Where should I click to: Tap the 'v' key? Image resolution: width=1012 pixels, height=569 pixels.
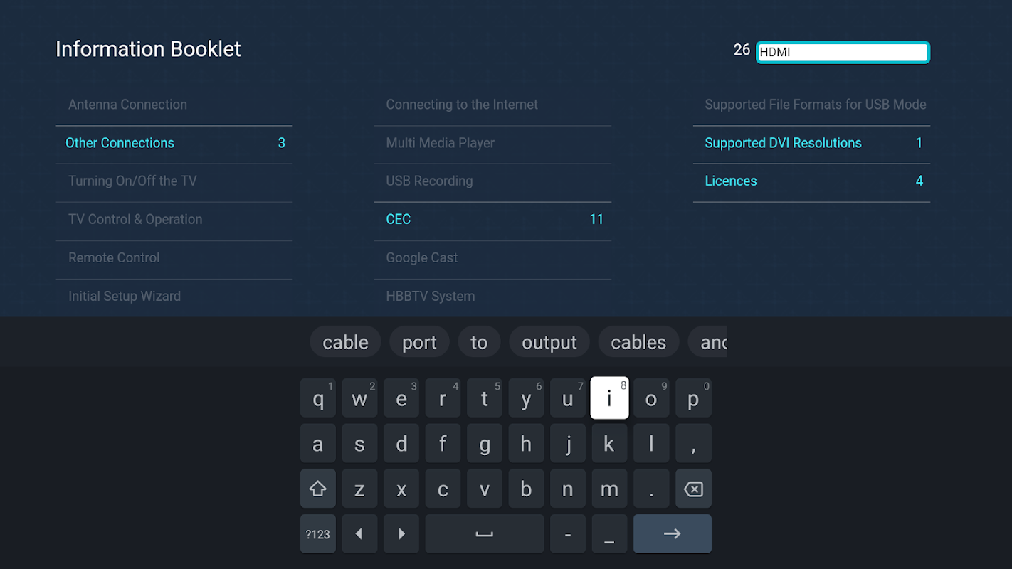click(x=485, y=489)
